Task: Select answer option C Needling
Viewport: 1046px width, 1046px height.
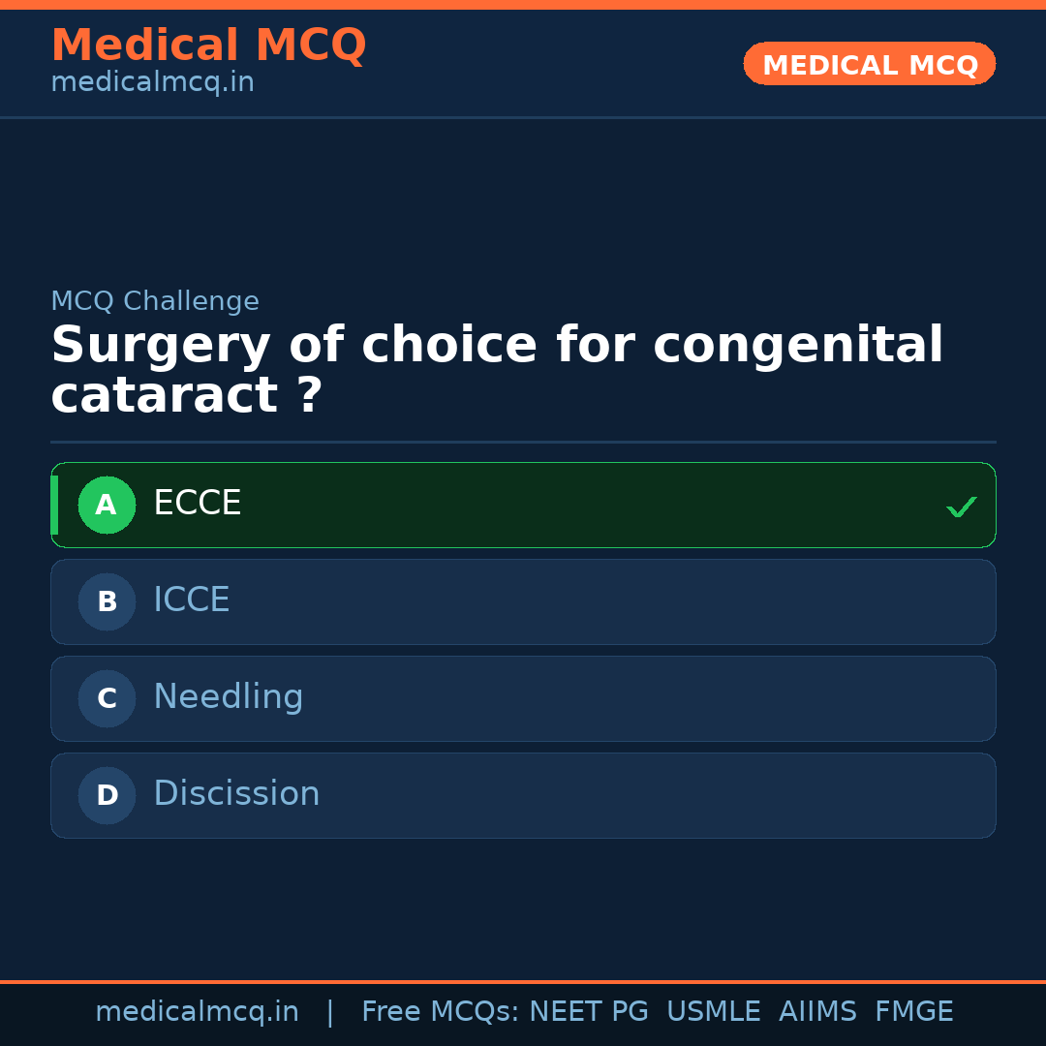Action: click(x=523, y=698)
